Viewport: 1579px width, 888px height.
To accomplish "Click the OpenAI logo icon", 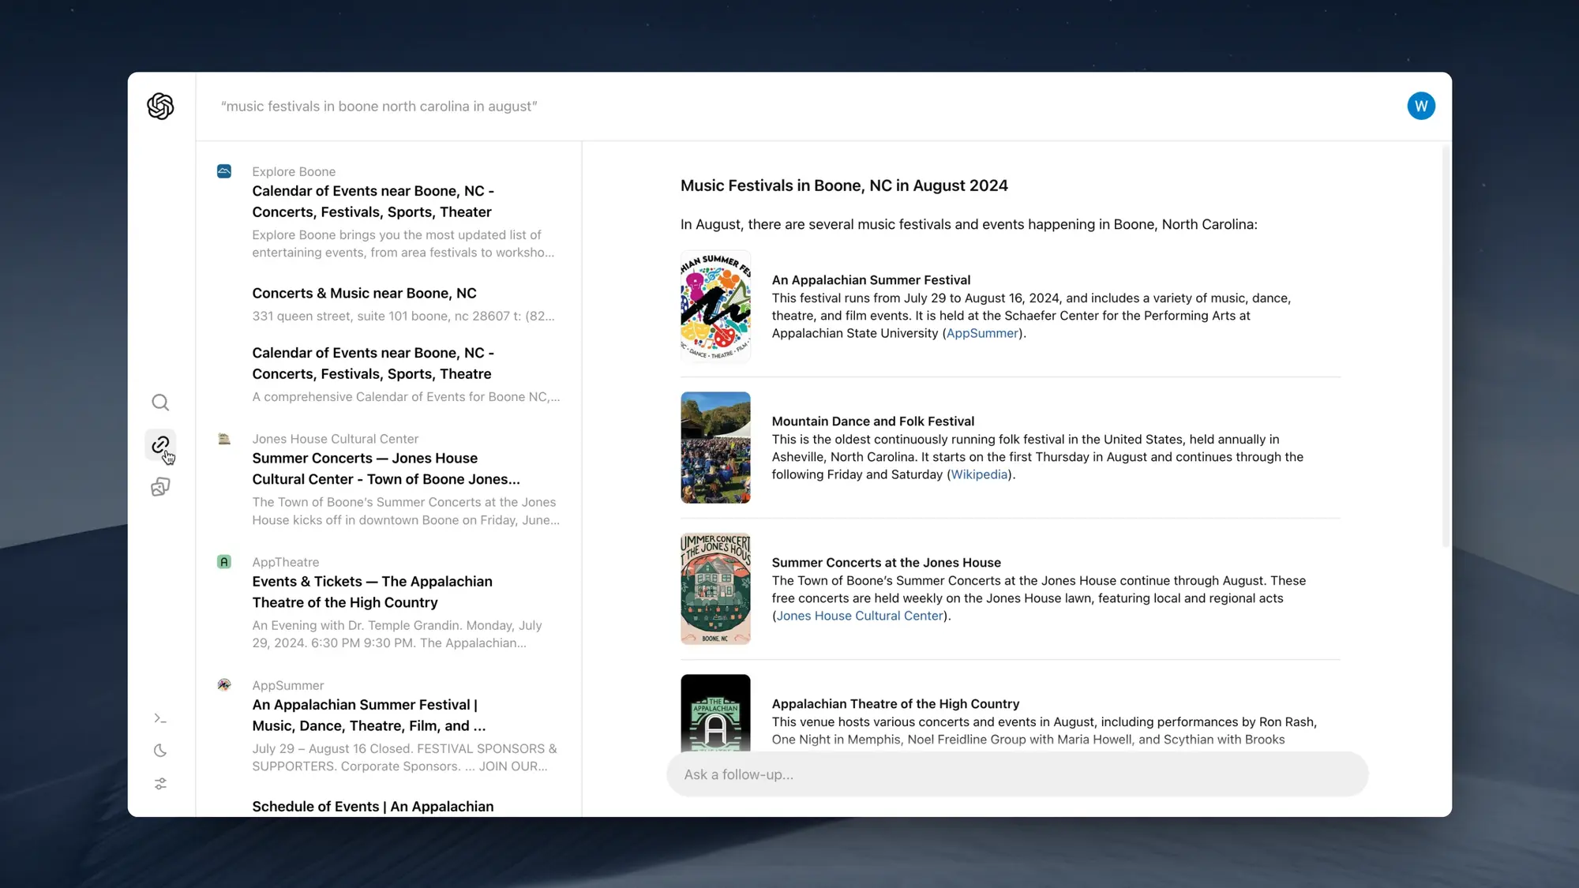I will (160, 106).
